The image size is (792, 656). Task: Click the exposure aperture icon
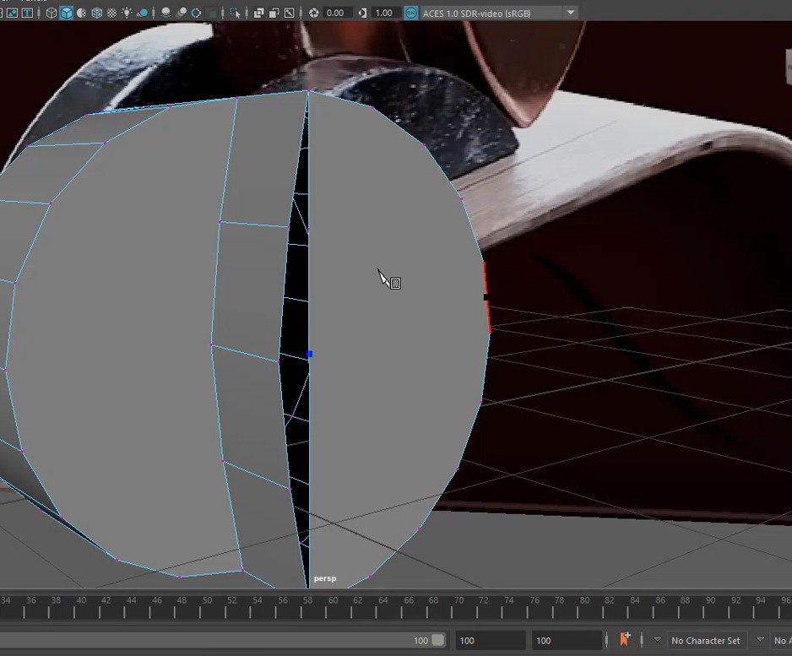[313, 13]
